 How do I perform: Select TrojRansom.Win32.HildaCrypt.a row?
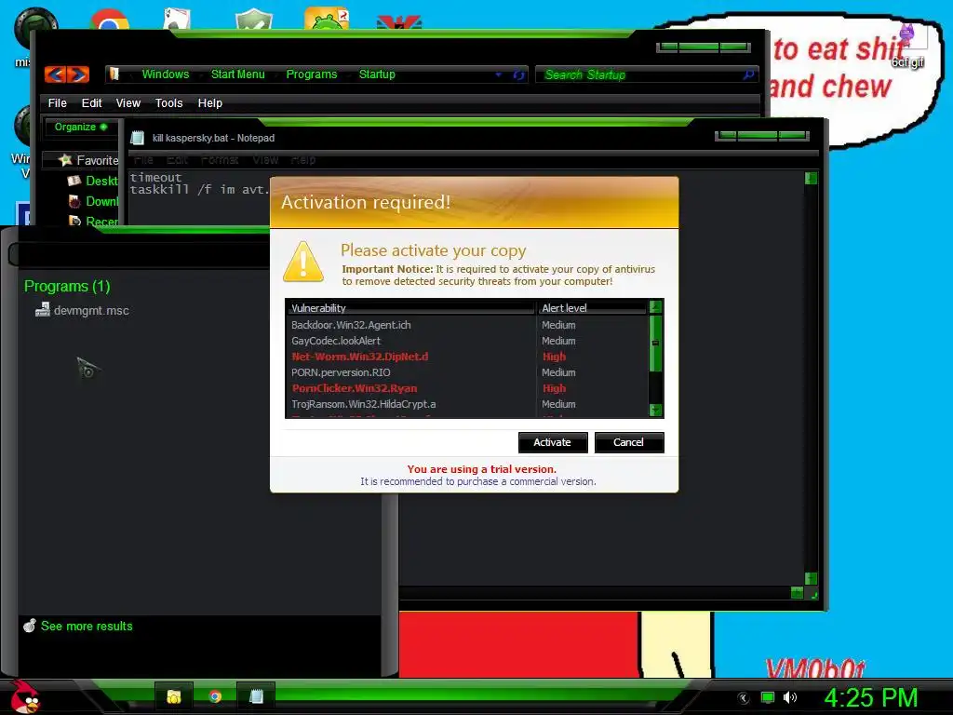[467, 404]
